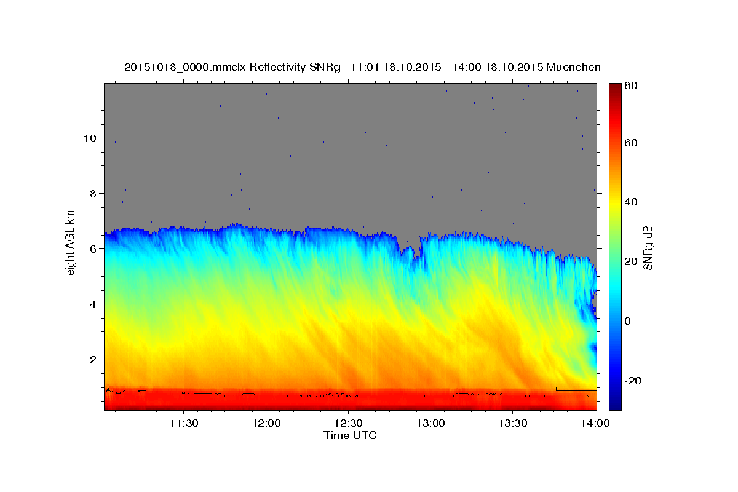
Task: Click the colorbar label '80'
Action: tap(631, 86)
